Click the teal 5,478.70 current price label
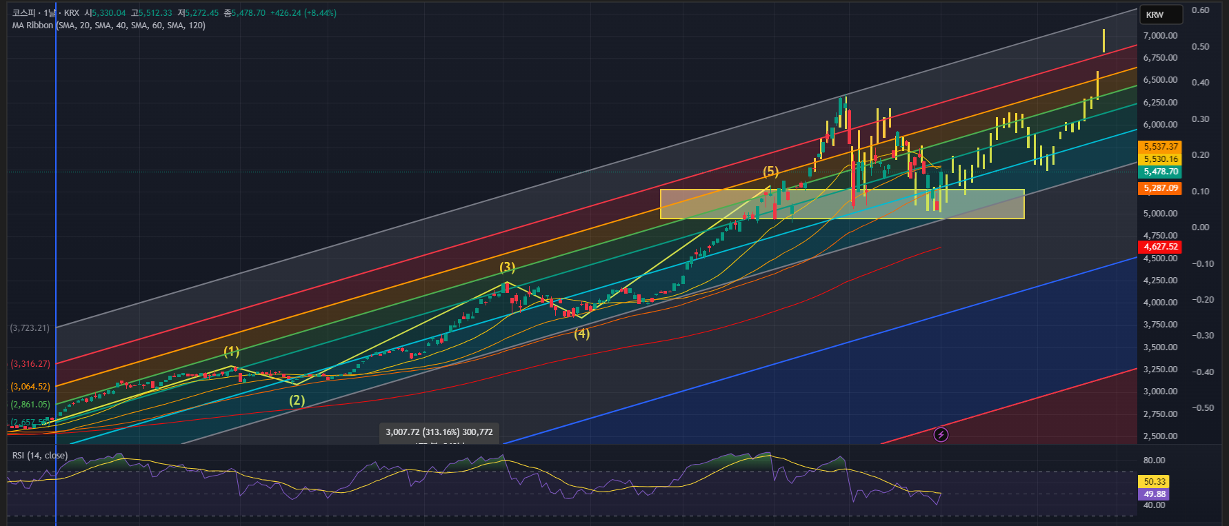 point(1161,172)
